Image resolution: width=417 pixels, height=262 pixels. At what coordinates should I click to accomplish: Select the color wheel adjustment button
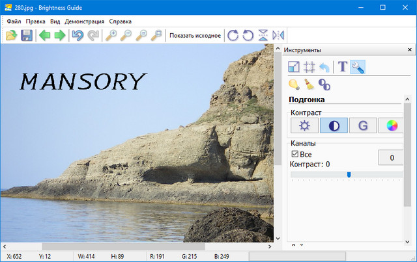click(391, 125)
